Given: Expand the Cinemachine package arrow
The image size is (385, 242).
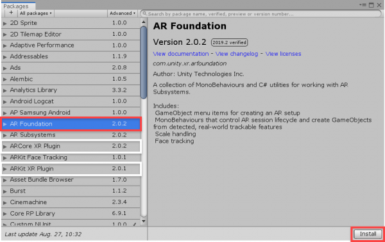Looking at the screenshot, I should click(x=4, y=202).
